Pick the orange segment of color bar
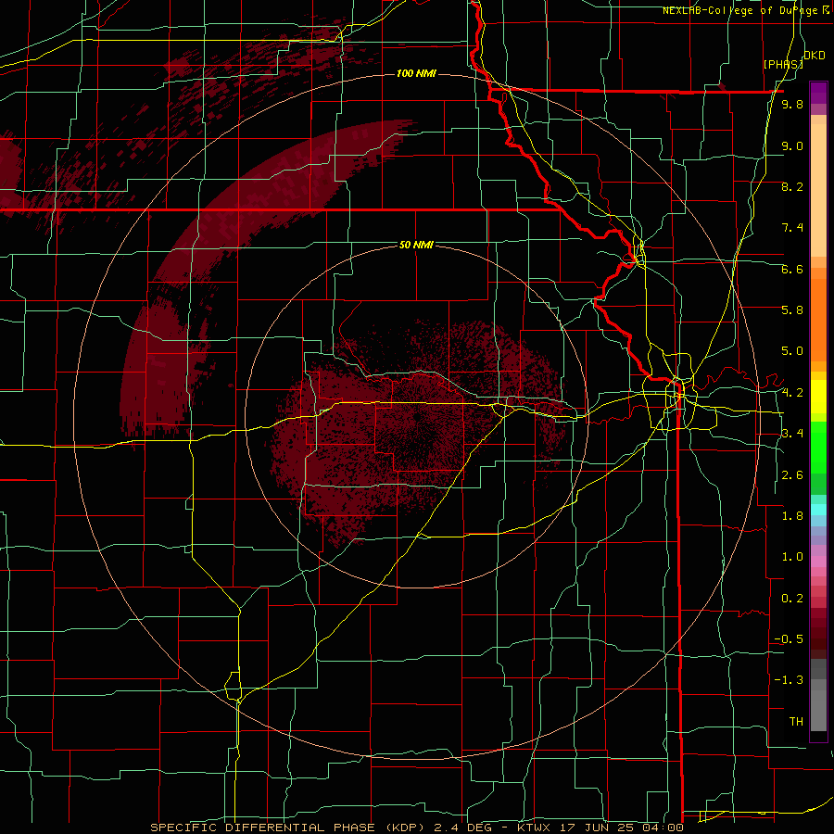 [818, 319]
